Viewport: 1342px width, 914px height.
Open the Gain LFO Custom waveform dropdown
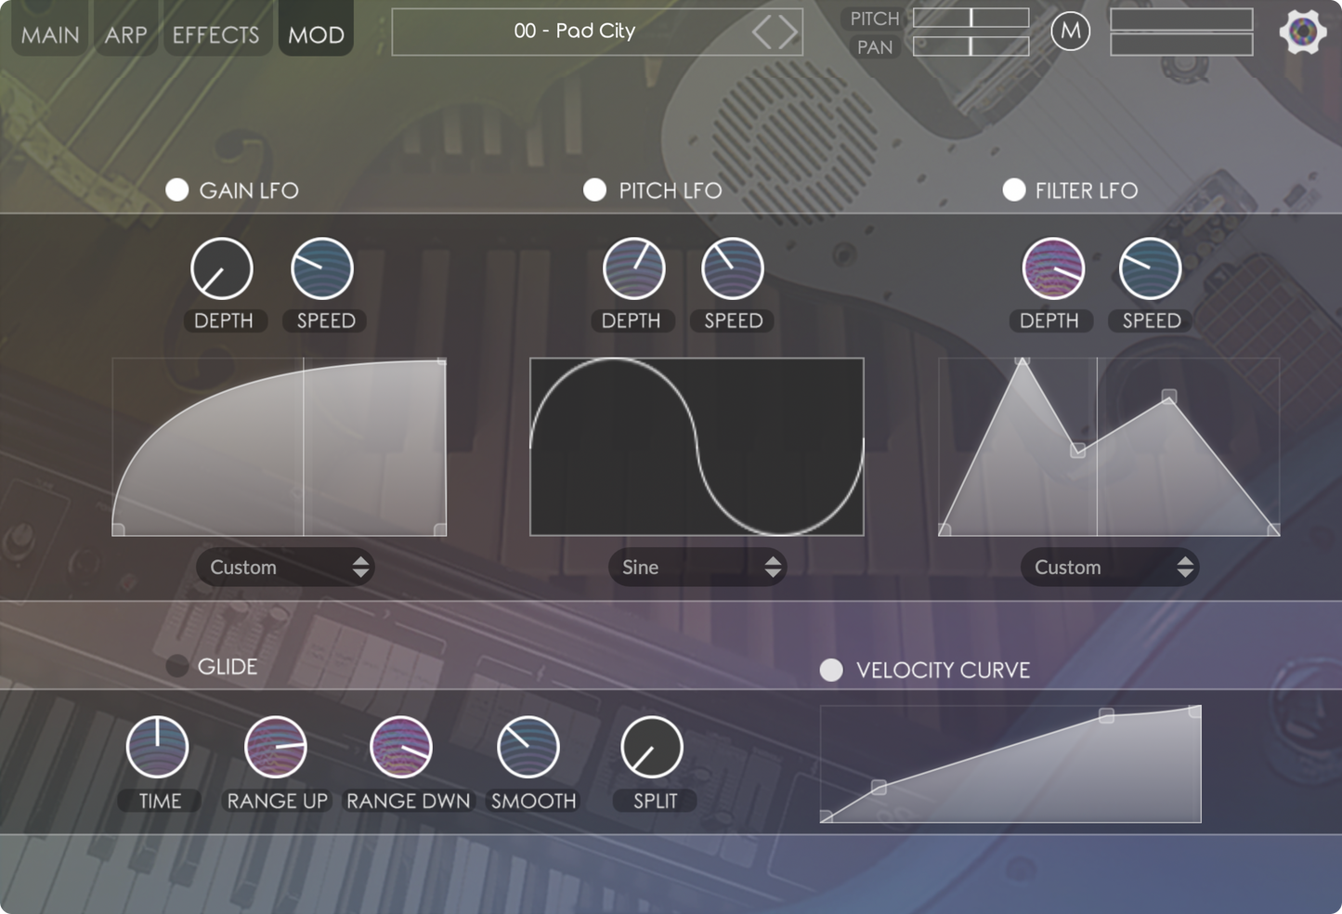click(x=285, y=568)
